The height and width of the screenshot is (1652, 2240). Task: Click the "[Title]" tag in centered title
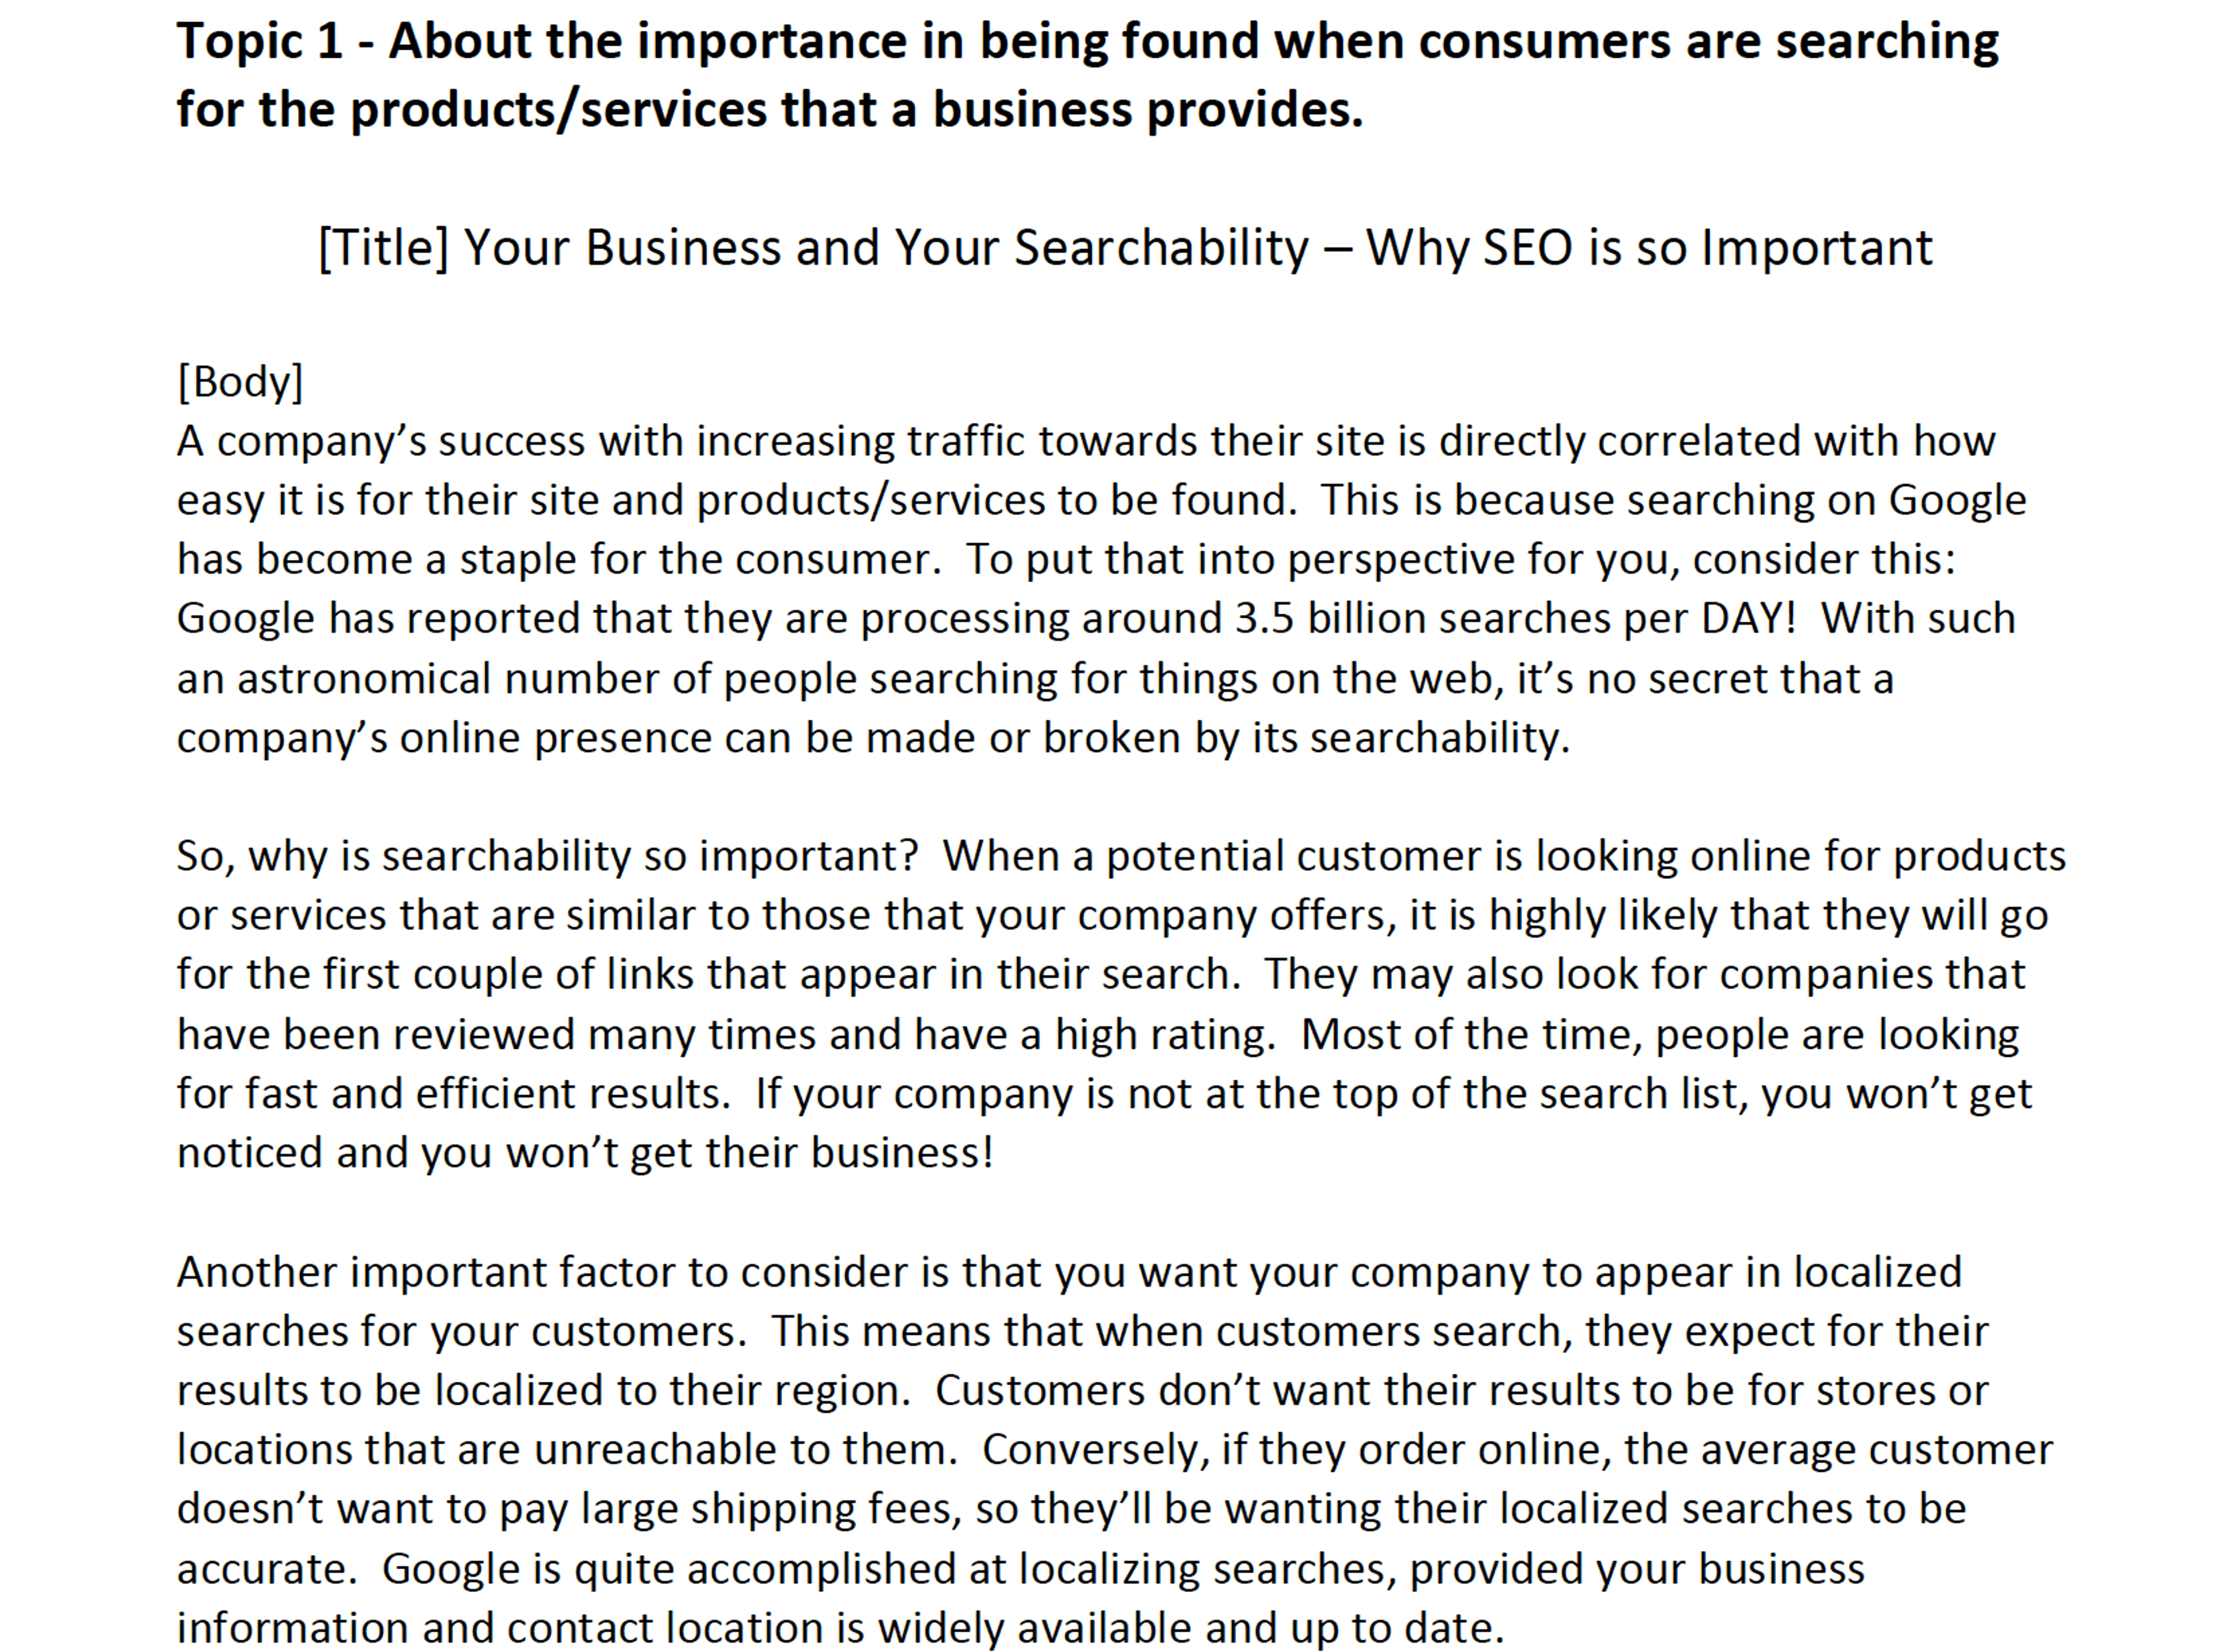pyautogui.click(x=384, y=248)
